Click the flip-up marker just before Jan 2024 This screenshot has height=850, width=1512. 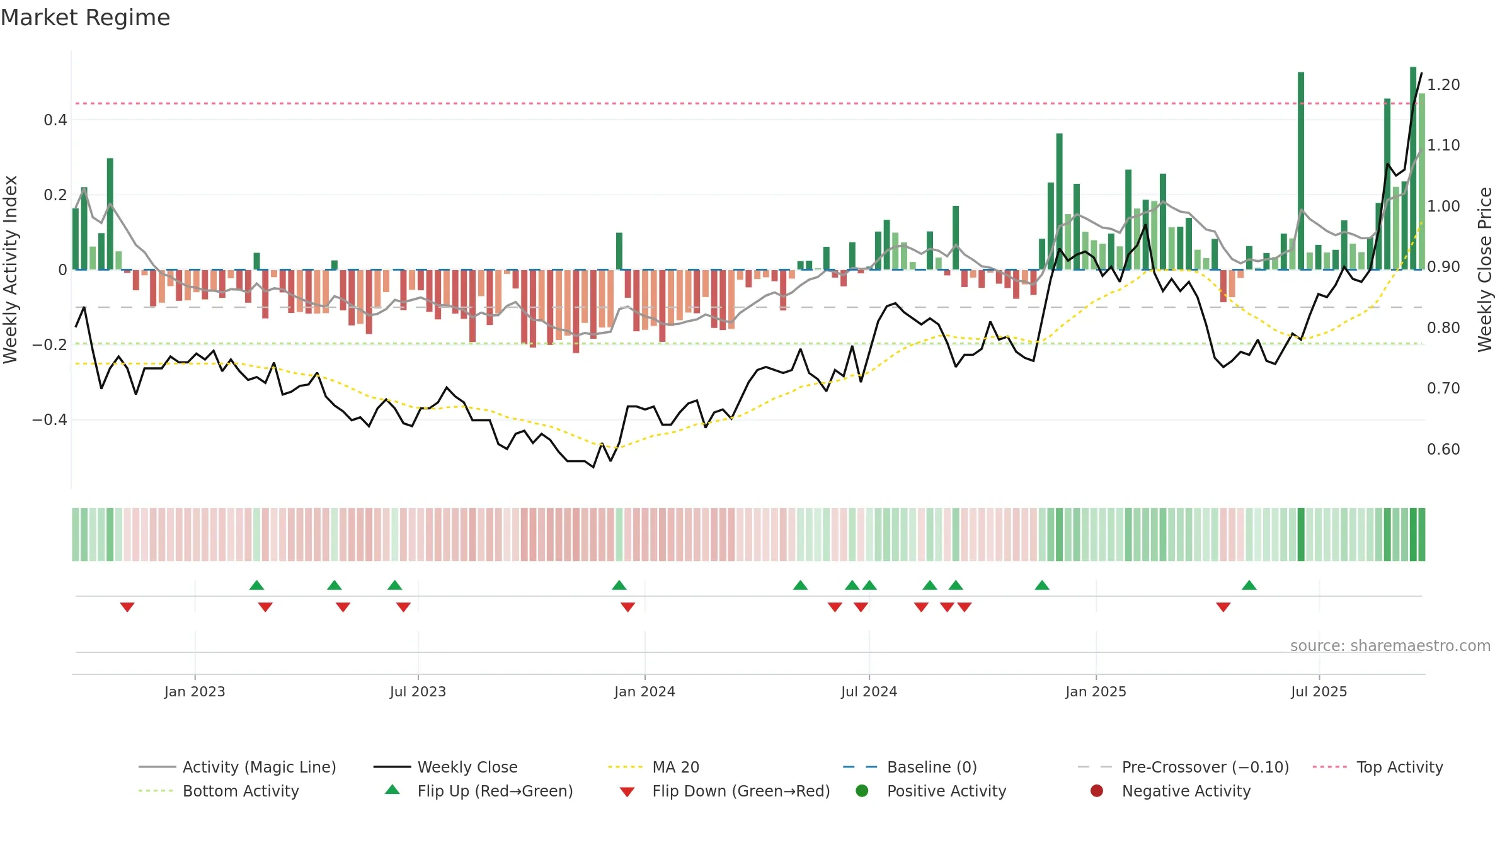(619, 586)
